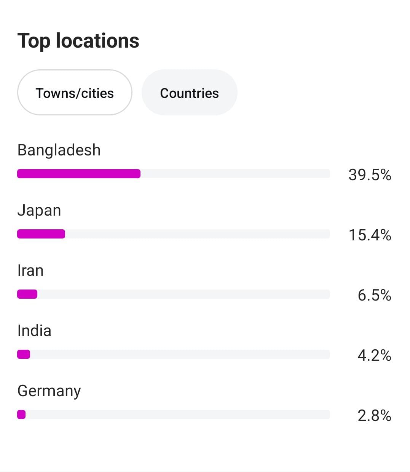Select the Bangladesh country label
The width and height of the screenshot is (410, 472).
coord(59,150)
